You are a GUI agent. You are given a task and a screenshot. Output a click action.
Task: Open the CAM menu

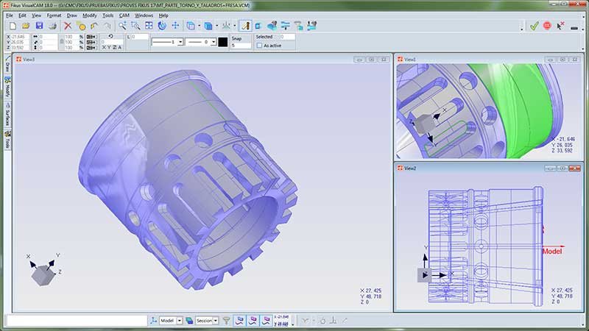124,15
